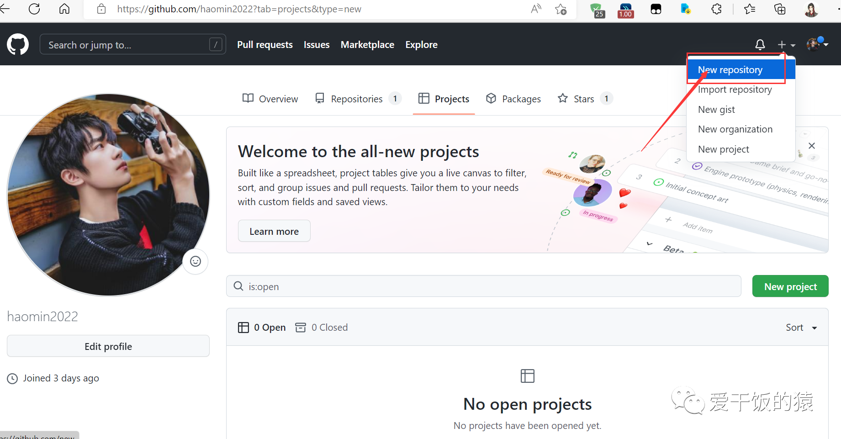
Task: Refresh the page with the reload icon
Action: pyautogui.click(x=34, y=9)
